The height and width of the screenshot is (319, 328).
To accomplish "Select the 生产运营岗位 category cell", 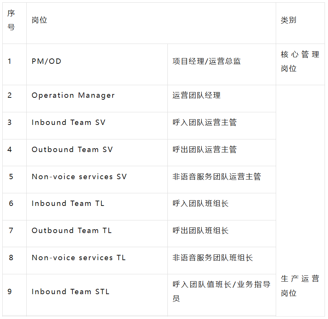I will pos(300,201).
